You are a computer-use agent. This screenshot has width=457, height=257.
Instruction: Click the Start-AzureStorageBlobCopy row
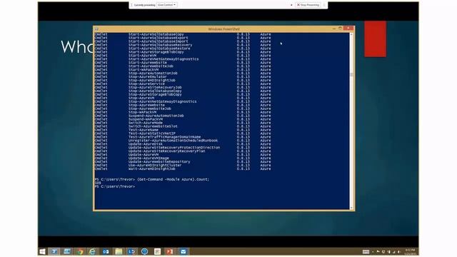click(183, 52)
